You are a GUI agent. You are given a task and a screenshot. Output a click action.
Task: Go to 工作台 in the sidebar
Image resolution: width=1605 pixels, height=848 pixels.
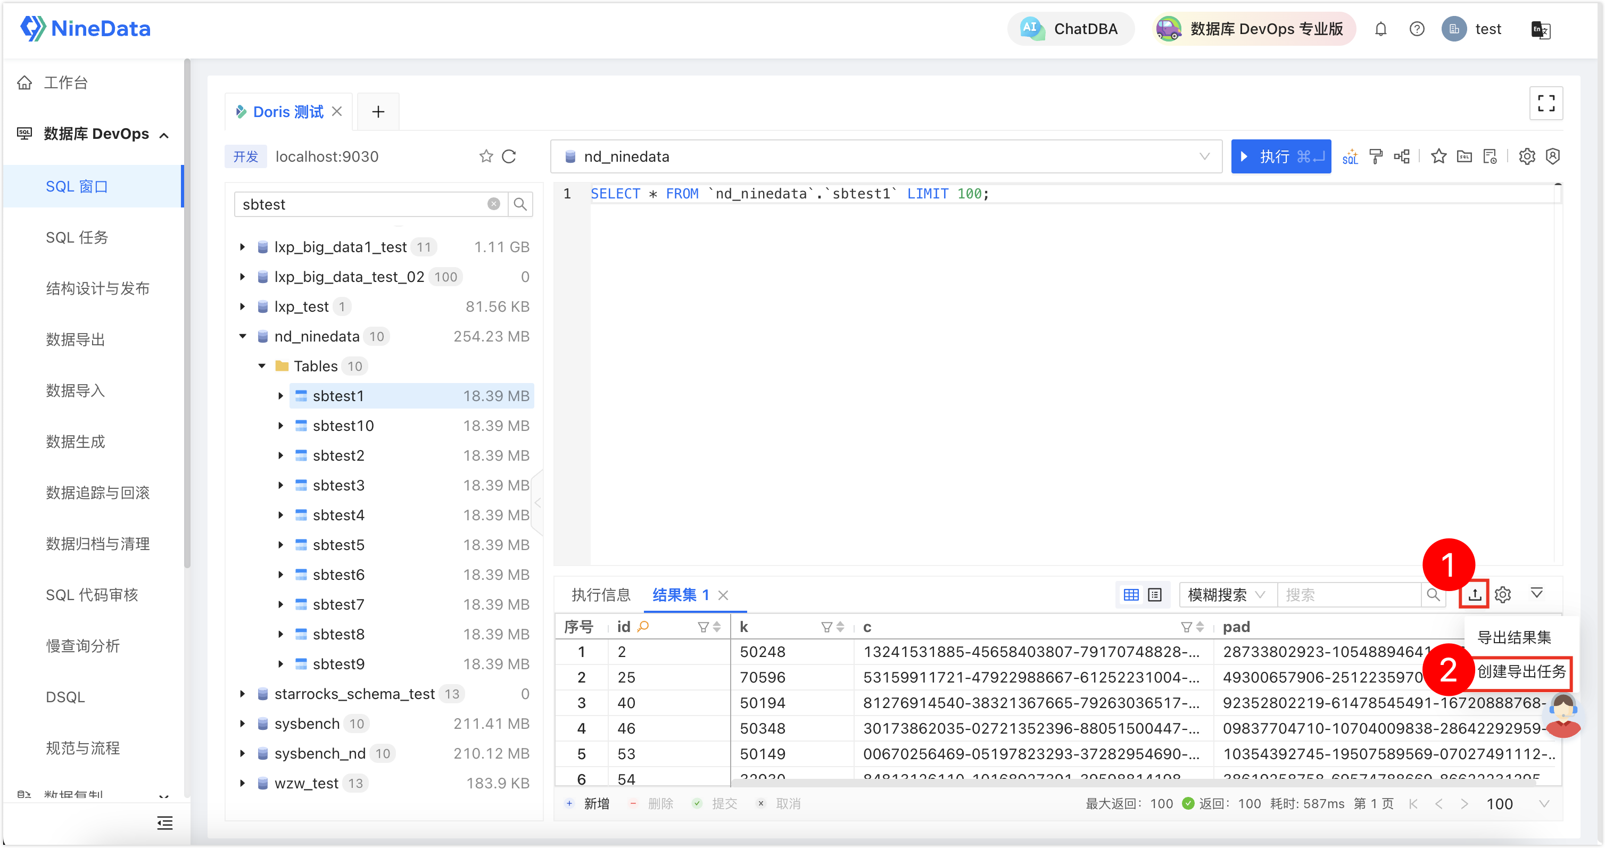tap(65, 82)
